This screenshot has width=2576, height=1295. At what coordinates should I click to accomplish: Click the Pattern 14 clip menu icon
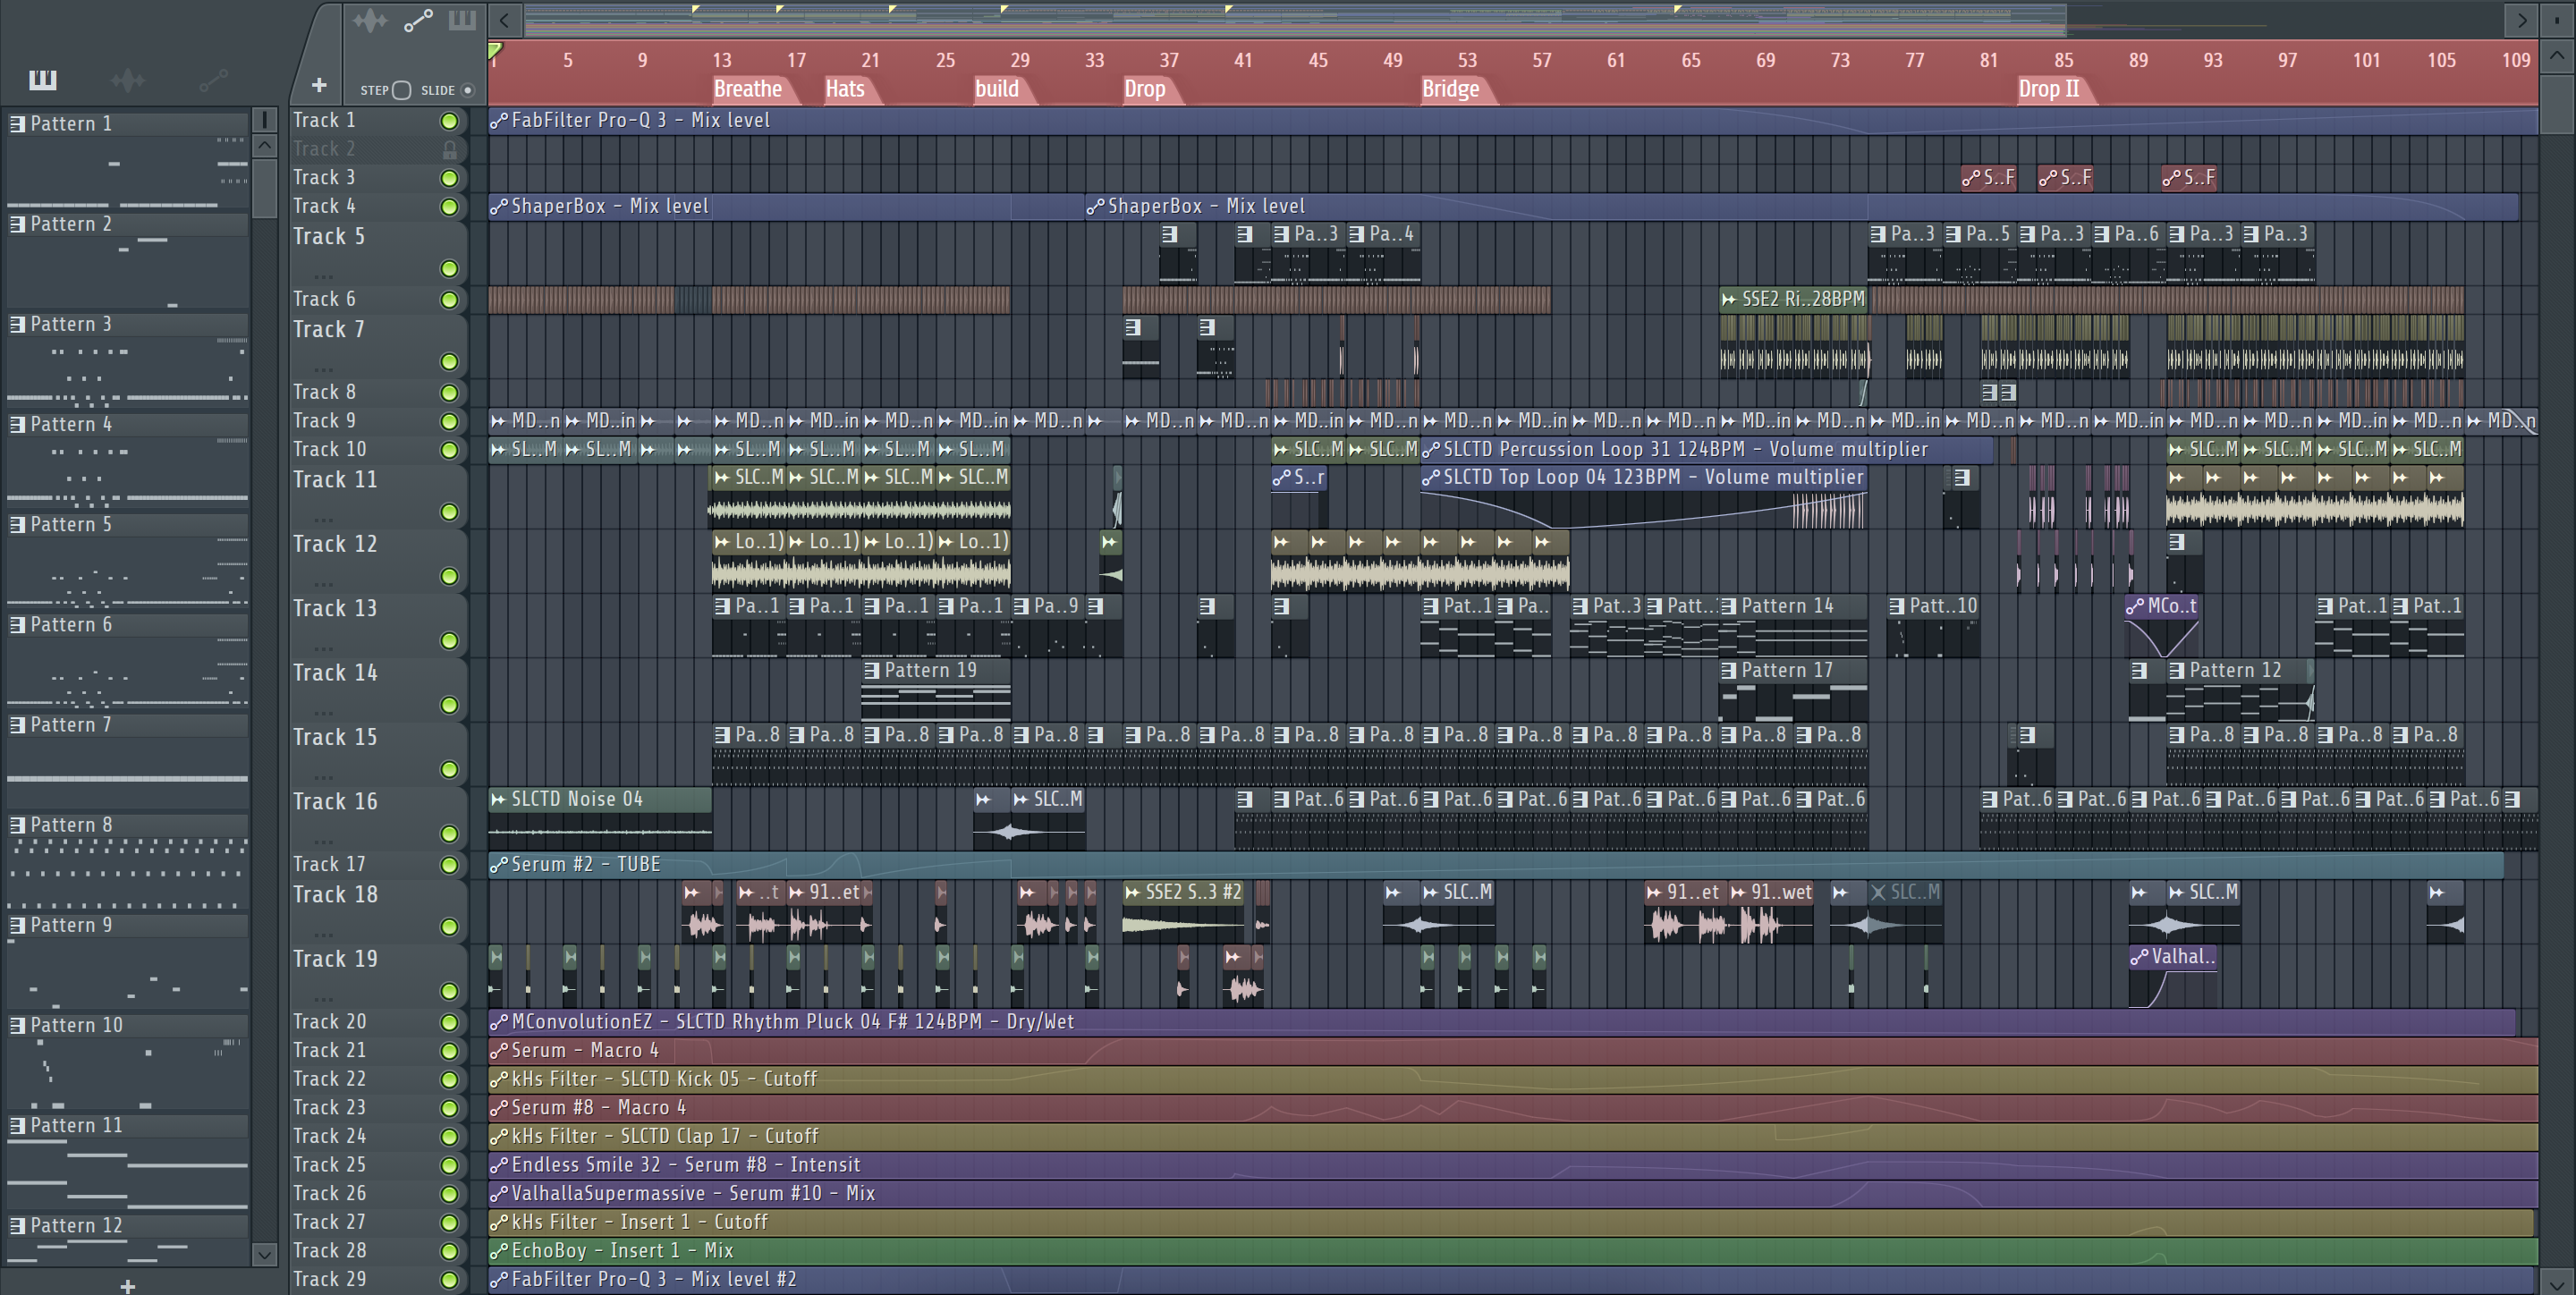tap(1729, 606)
